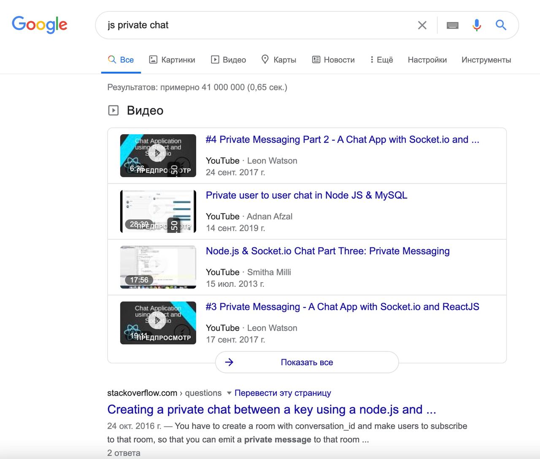Click the Google logo
This screenshot has height=459, width=540.
[x=40, y=24]
